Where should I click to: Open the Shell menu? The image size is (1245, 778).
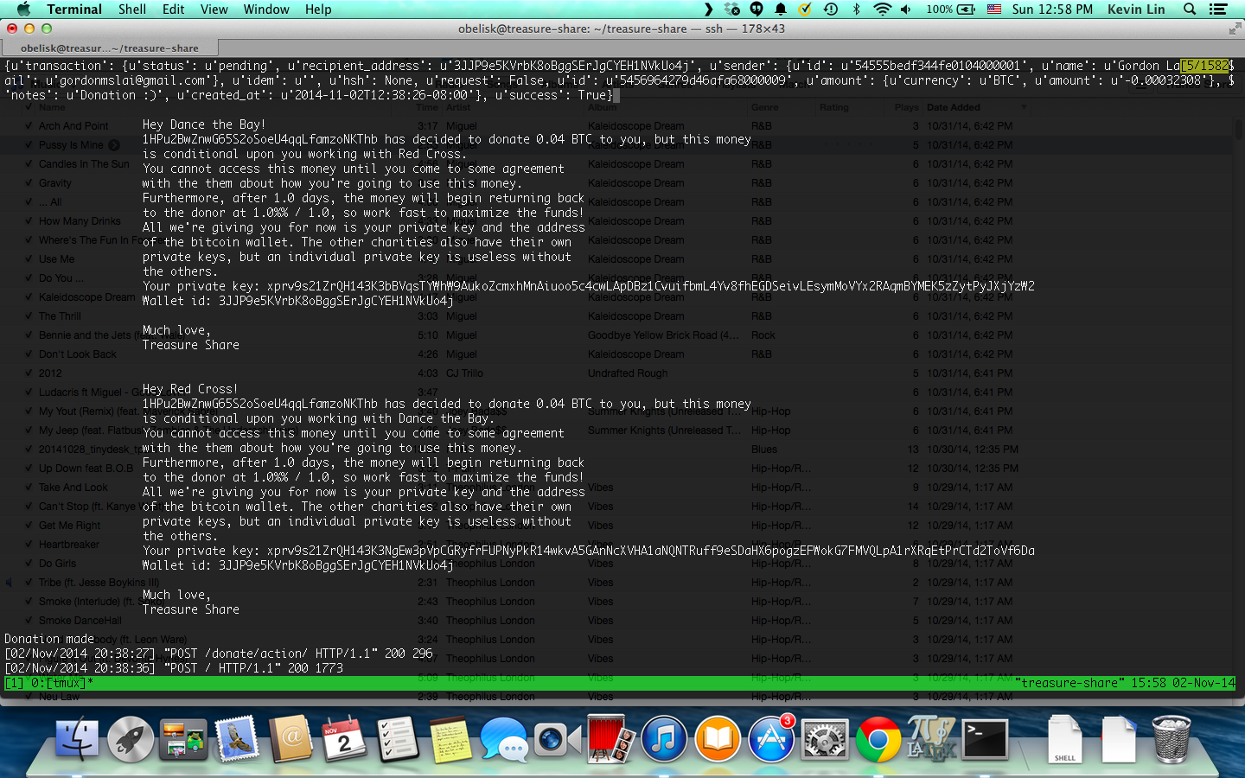(132, 10)
